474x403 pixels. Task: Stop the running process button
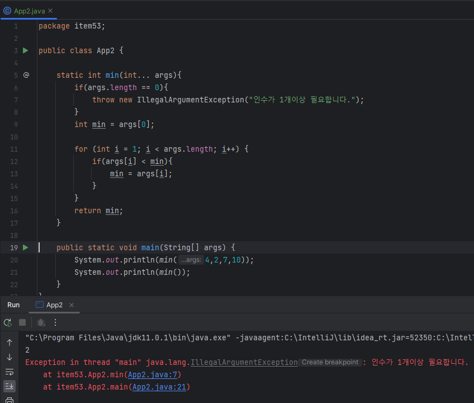(x=22, y=322)
